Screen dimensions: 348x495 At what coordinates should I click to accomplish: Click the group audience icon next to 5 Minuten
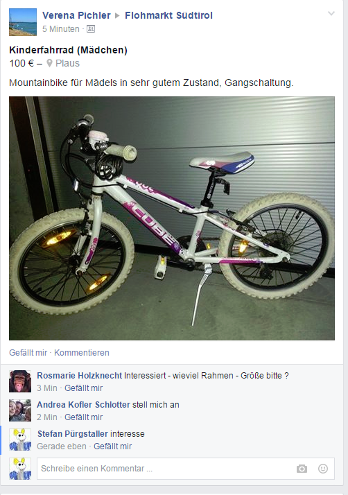tap(91, 29)
